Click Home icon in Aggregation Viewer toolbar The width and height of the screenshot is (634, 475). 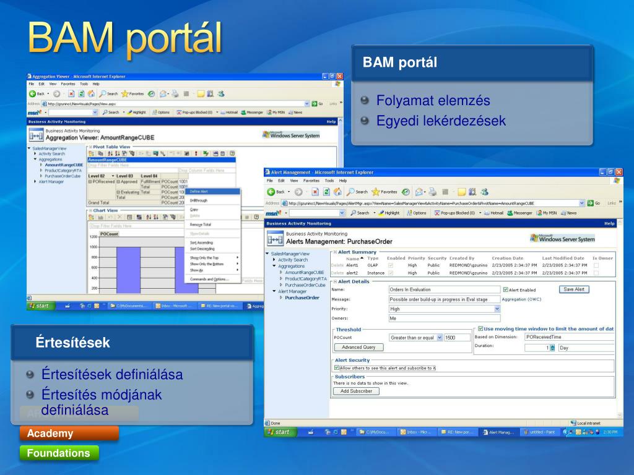pyautogui.click(x=92, y=94)
